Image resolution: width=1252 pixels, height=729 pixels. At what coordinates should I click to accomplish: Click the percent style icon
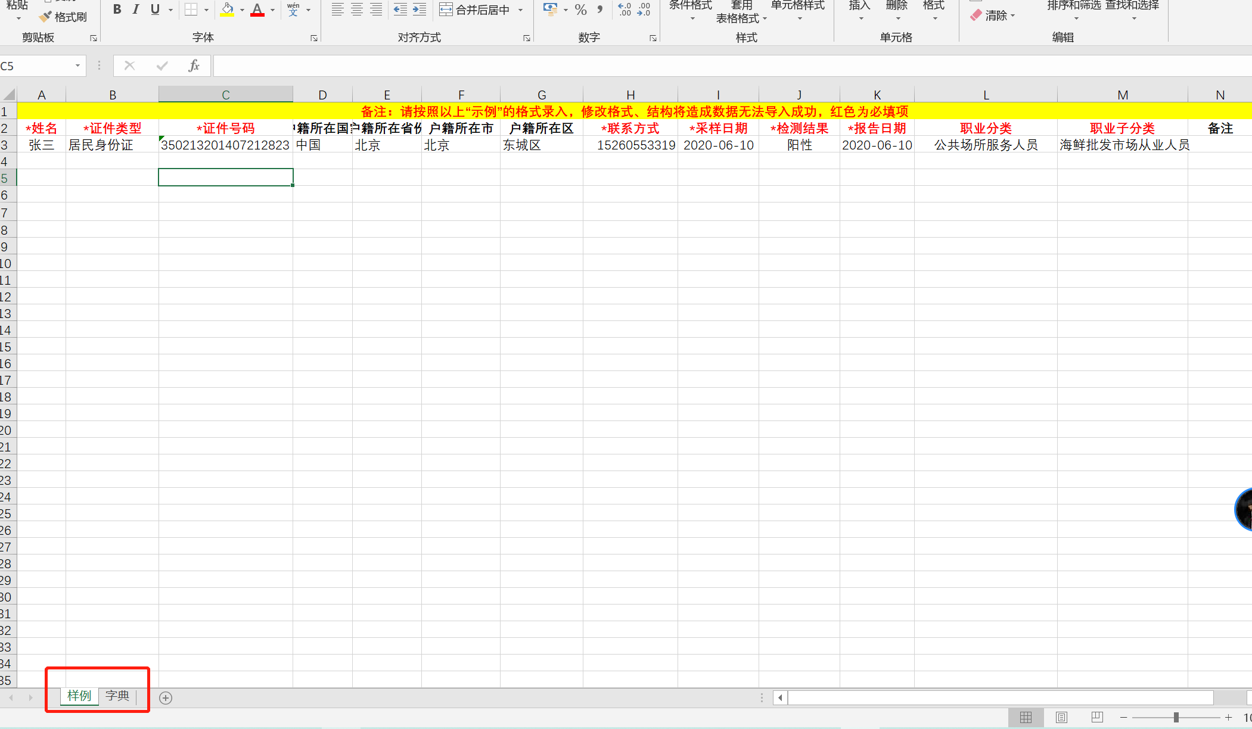(581, 10)
